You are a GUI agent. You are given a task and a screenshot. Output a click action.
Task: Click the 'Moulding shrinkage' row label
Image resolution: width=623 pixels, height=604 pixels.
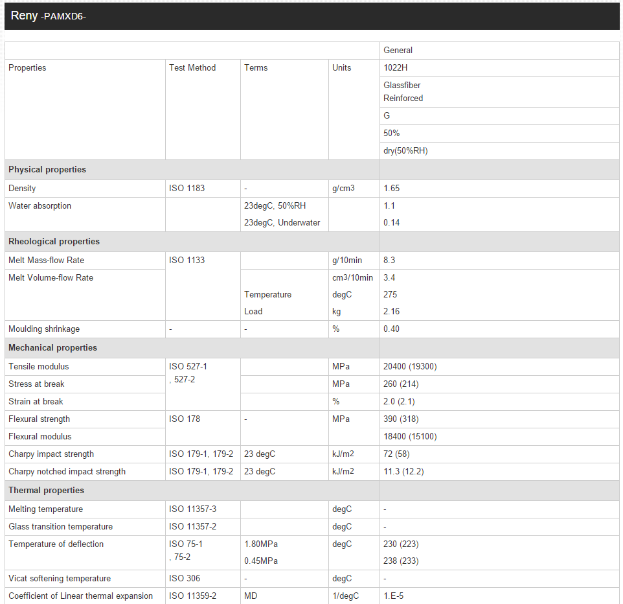point(43,329)
